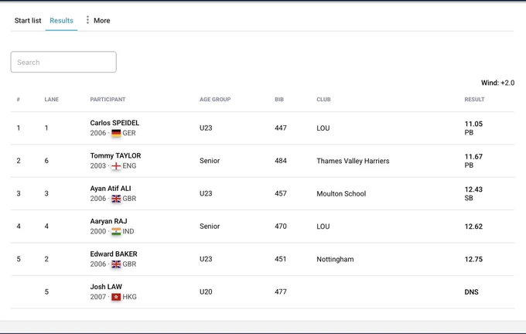
Task: Open Tommy TAYLOR's participant profile
Action: (115, 155)
